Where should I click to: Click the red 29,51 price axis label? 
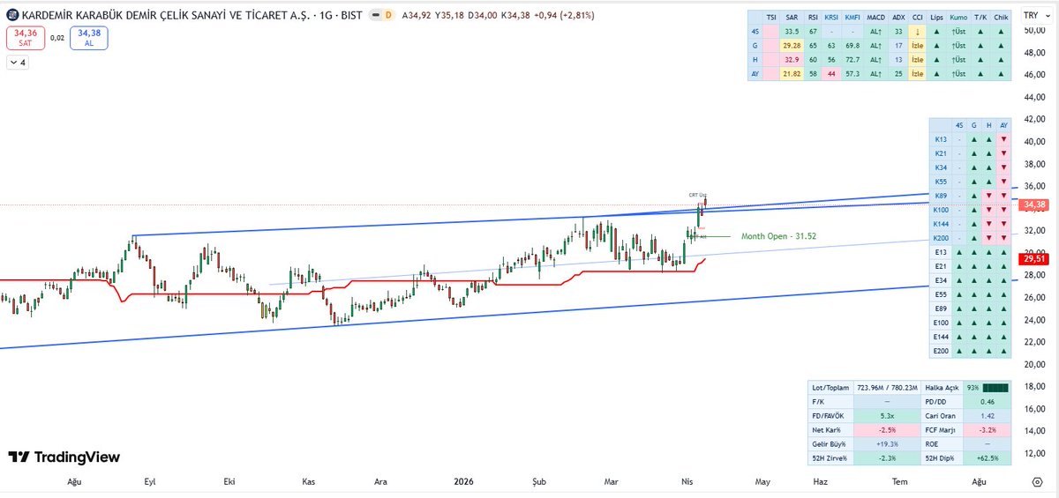click(x=1032, y=258)
